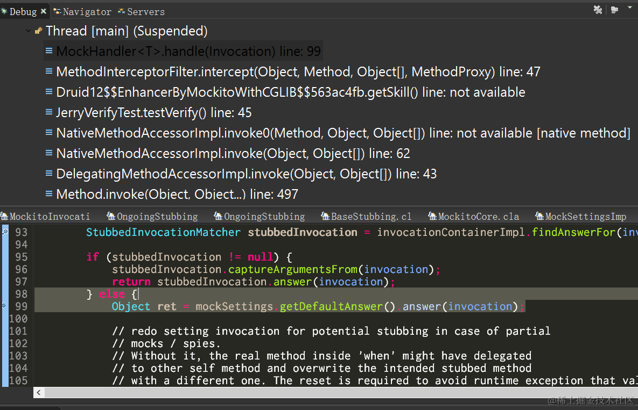Click line number 98 in gutter
The image size is (638, 410).
tap(21, 294)
